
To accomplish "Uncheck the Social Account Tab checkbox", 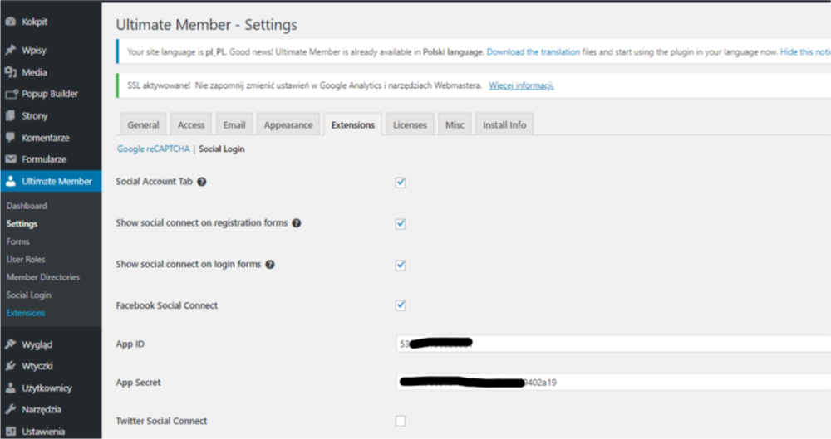I will (401, 183).
